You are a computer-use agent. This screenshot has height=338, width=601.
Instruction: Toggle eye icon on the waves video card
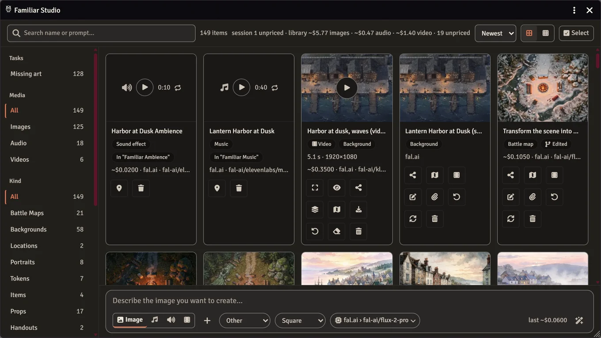(337, 188)
